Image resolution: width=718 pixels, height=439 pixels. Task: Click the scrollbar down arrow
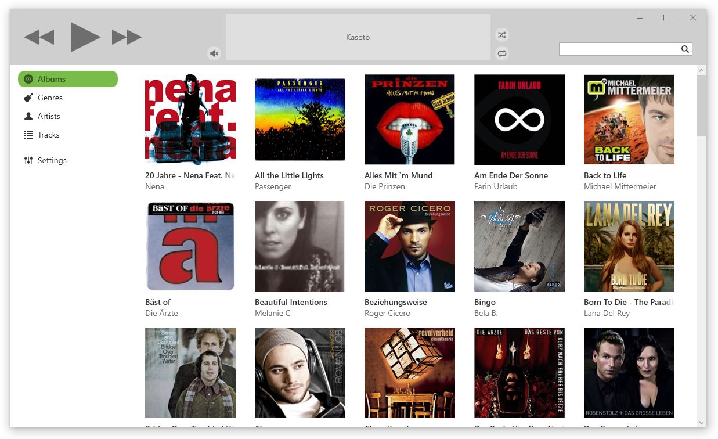coord(701,423)
